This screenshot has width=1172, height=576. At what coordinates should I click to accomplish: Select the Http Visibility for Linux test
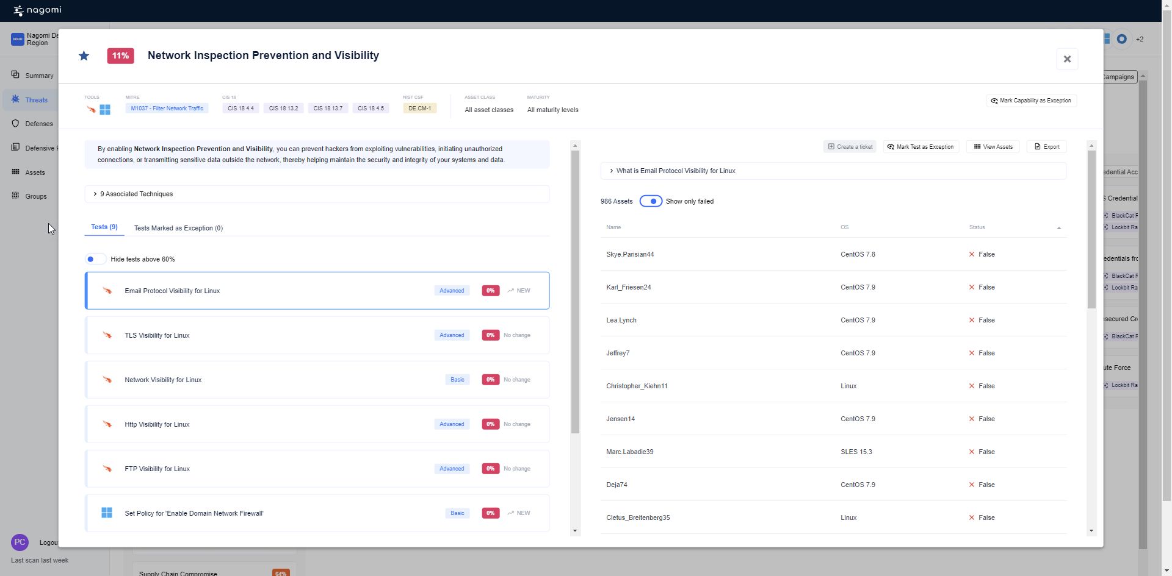point(317,424)
